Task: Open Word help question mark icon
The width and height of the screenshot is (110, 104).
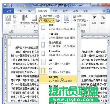Action: click(x=108, y=11)
